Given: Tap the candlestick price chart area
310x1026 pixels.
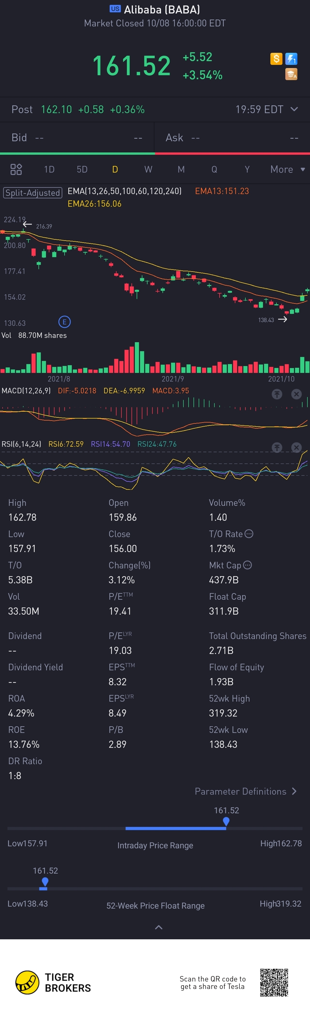Looking at the screenshot, I should [x=155, y=271].
